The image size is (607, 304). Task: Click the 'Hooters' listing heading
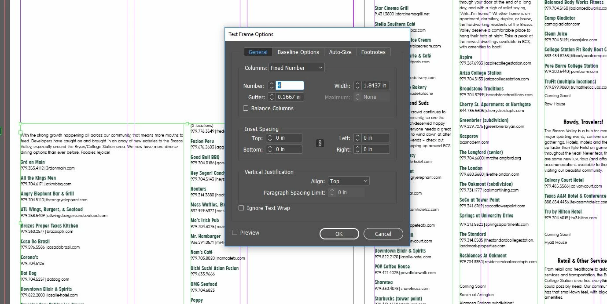[x=199, y=189]
